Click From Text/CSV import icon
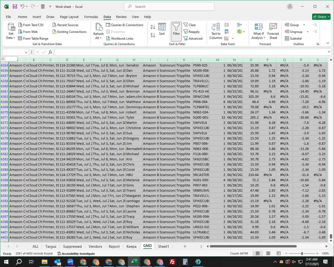 point(20,25)
